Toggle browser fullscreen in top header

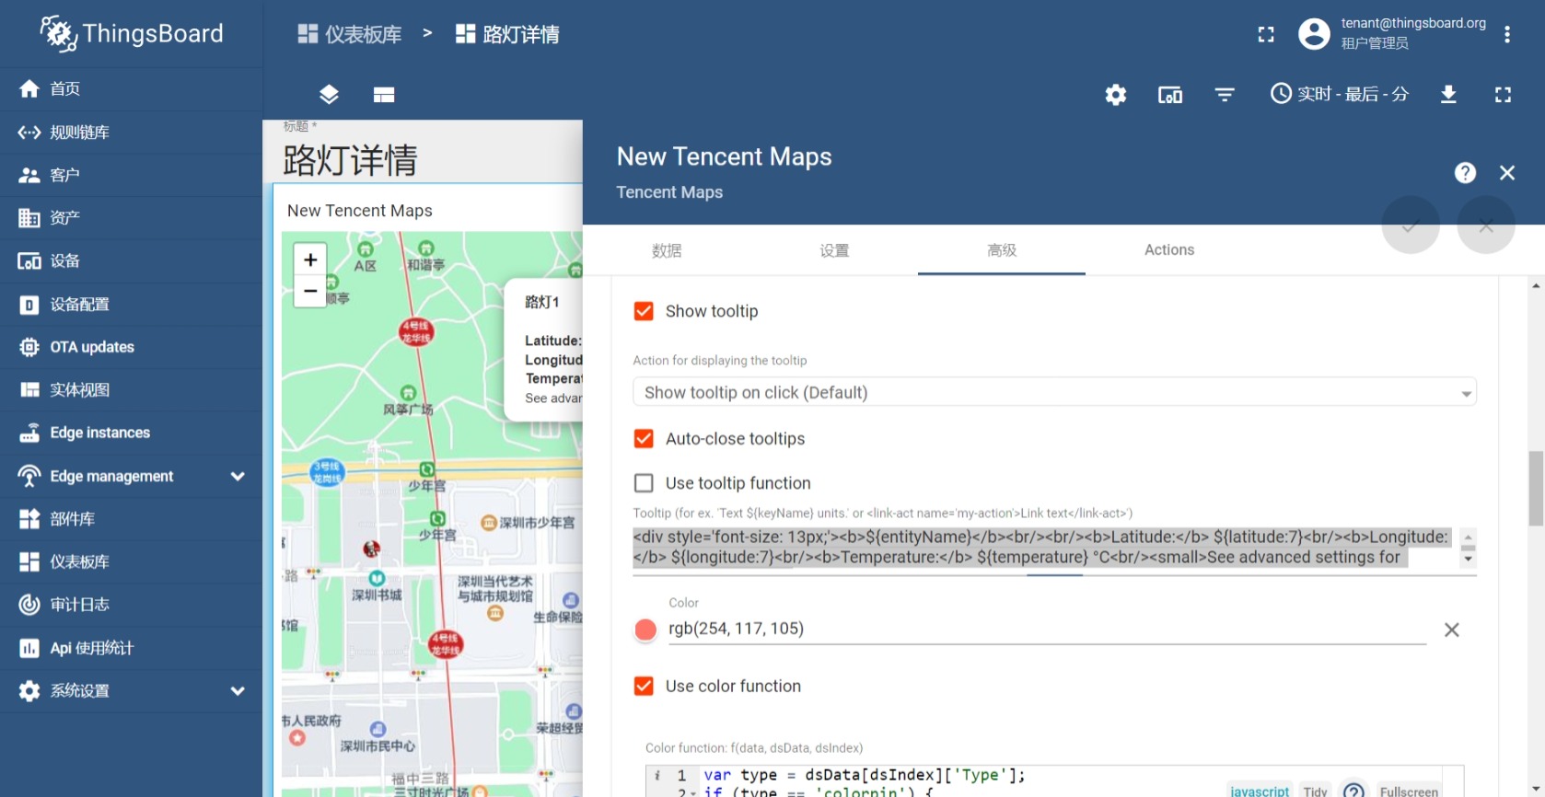pyautogui.click(x=1266, y=35)
